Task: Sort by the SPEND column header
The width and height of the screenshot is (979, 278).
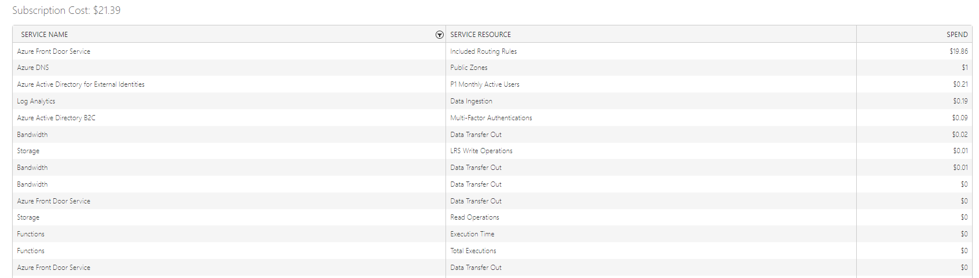Action: 957,35
